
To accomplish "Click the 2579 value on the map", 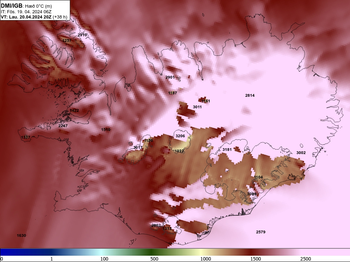I will [x=261, y=232].
